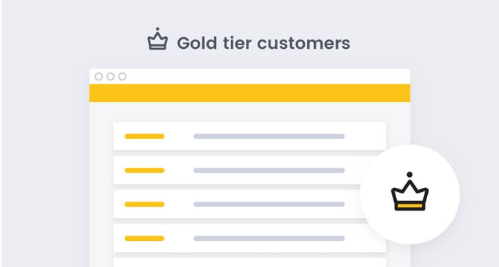This screenshot has height=267, width=499.
Task: Select the yellow pill in the second list row
Action: 144,170
